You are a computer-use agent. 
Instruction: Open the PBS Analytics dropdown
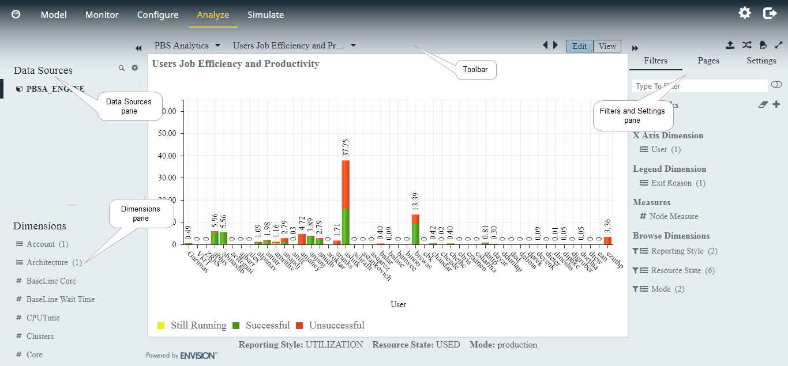[187, 46]
